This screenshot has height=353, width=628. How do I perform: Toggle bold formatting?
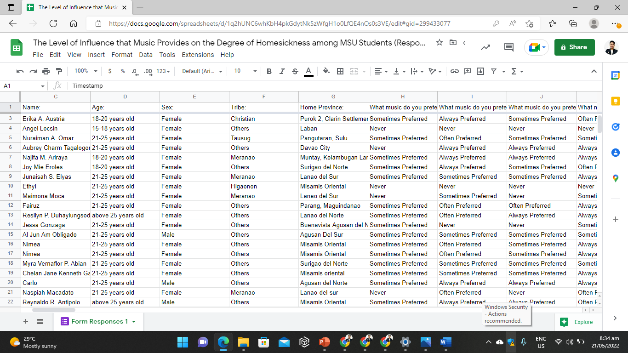click(x=269, y=71)
